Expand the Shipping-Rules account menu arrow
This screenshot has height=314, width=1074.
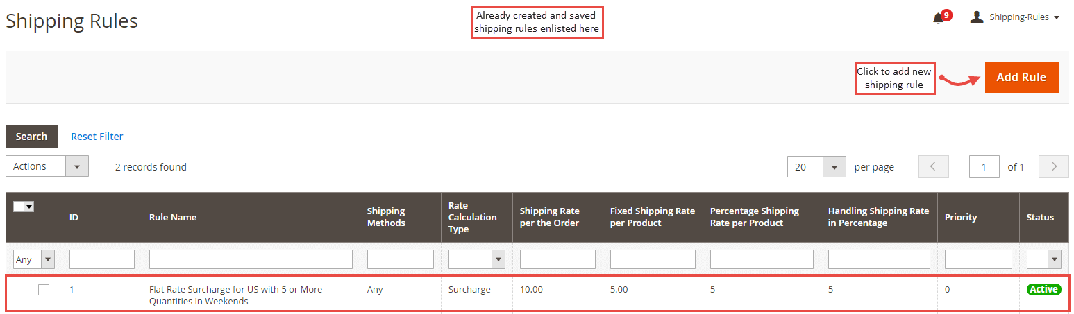(1056, 17)
